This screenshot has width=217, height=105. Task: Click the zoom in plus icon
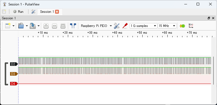coord(46,26)
